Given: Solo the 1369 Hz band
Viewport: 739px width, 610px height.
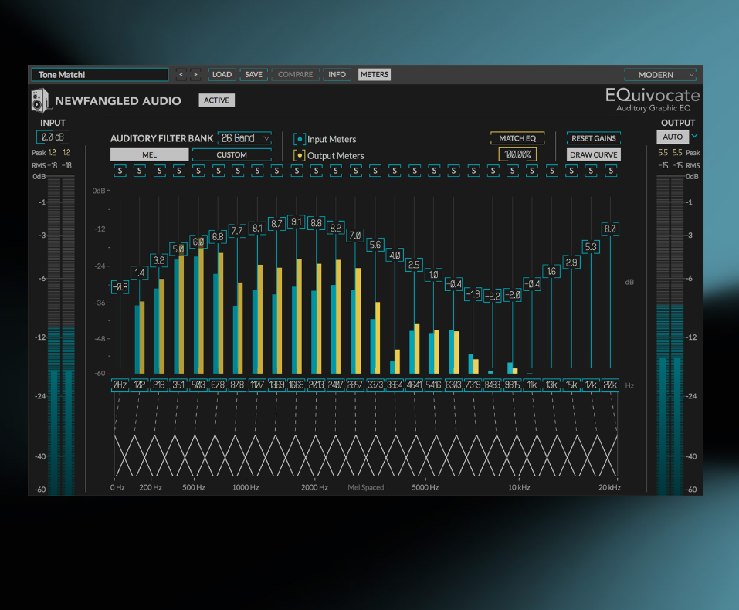Looking at the screenshot, I should click(x=276, y=171).
